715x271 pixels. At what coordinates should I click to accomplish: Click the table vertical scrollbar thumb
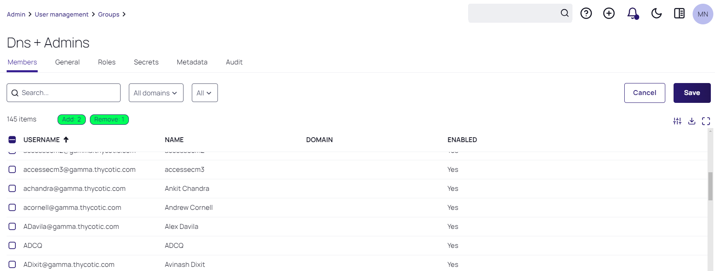click(x=710, y=186)
